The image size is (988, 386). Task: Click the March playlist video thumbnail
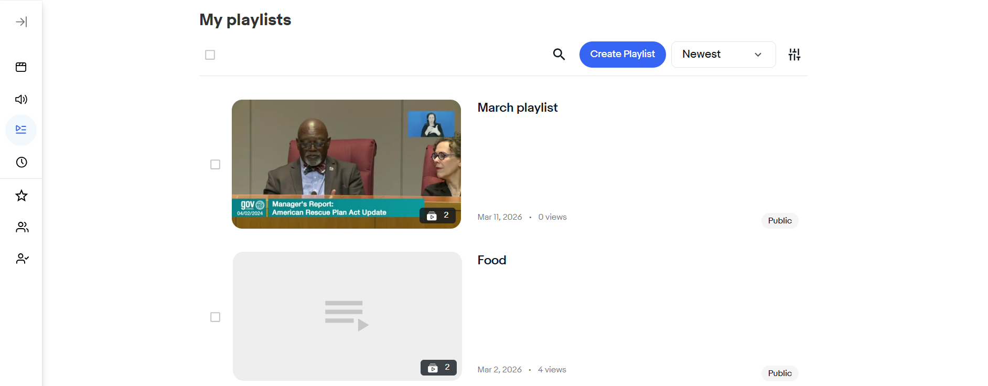click(x=346, y=164)
